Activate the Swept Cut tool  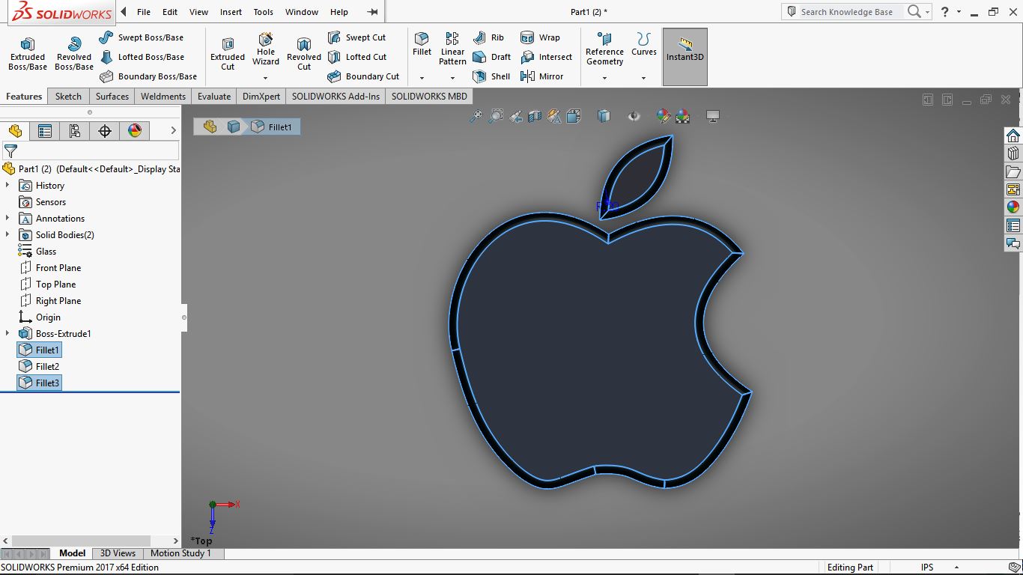359,37
